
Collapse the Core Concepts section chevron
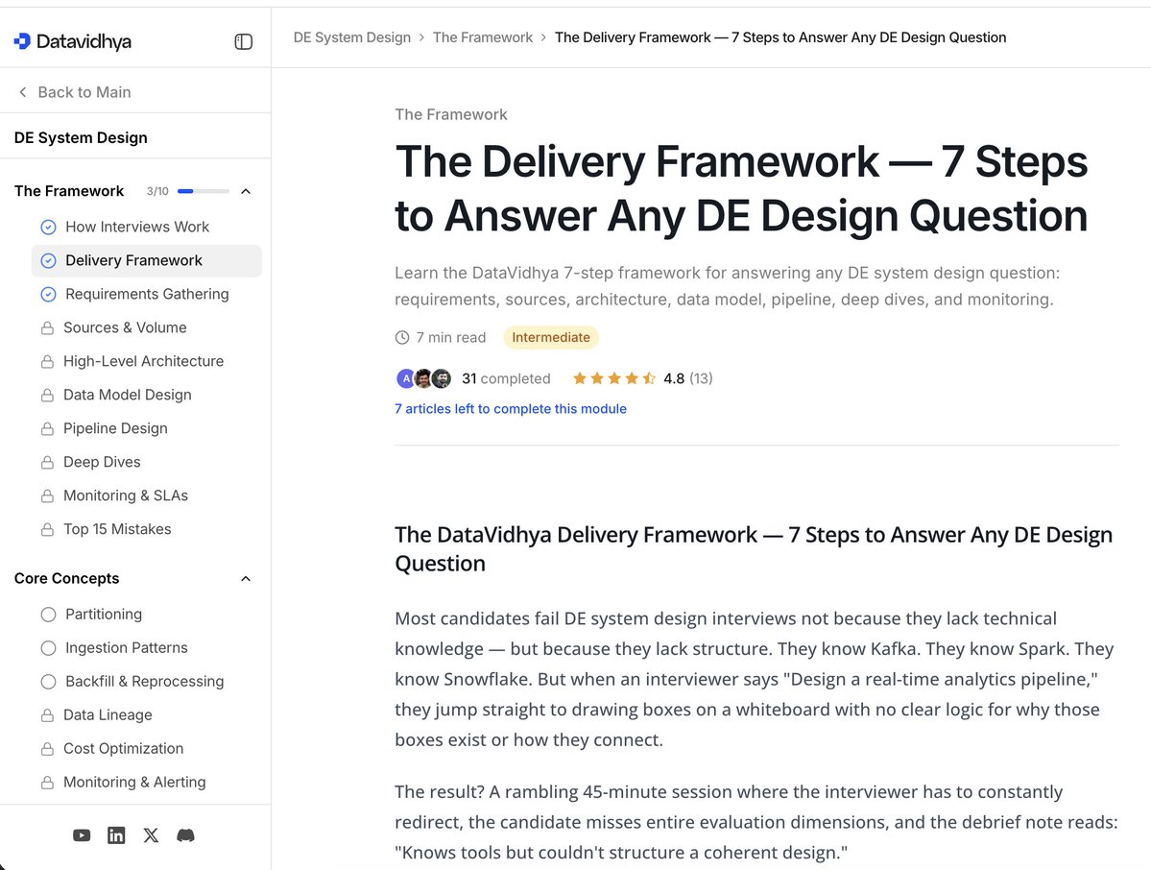[x=246, y=578]
